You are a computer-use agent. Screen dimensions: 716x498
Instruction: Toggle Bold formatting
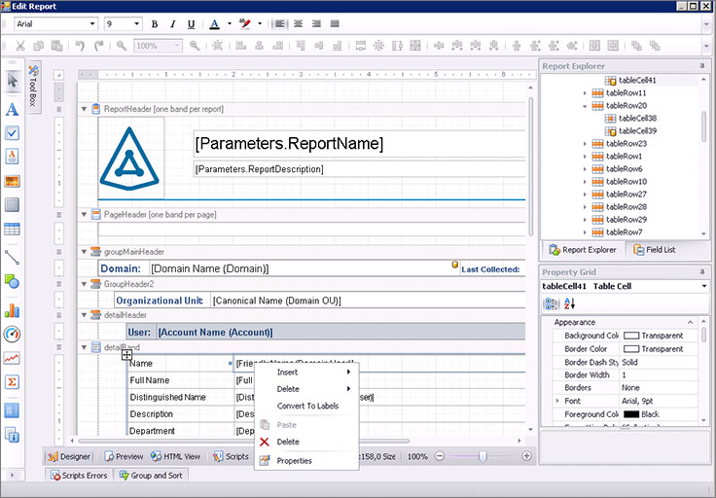pyautogui.click(x=155, y=24)
